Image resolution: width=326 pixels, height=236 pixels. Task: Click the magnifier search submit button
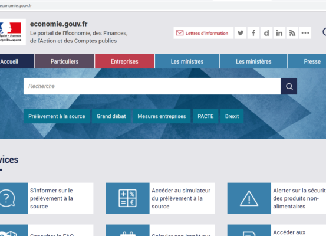[x=289, y=86]
